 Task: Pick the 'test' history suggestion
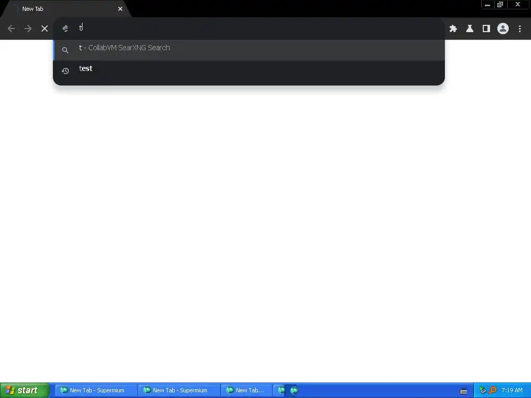(249, 70)
